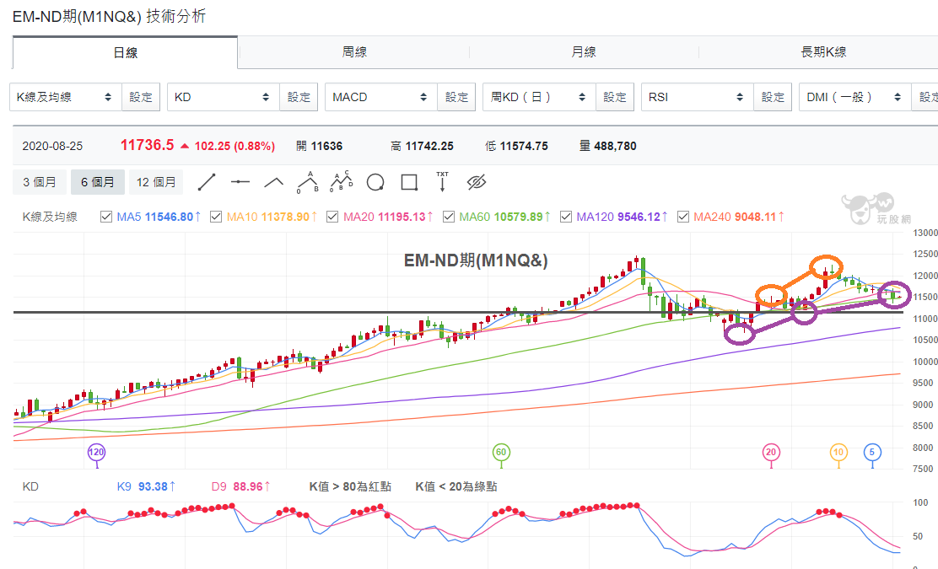Select the 12 個月 range button
The image size is (938, 569).
156,182
